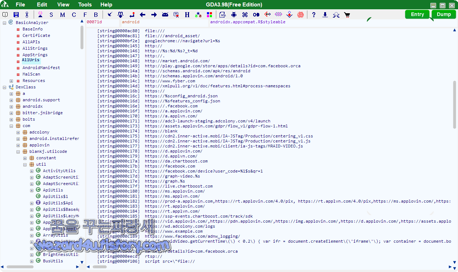Image resolution: width=458 pixels, height=272 pixels.
Task: Click the address field showing 00071d
Action: coord(103,22)
